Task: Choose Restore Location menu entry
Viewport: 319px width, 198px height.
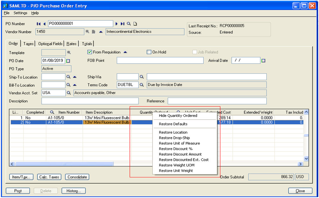Action: pos(185,132)
